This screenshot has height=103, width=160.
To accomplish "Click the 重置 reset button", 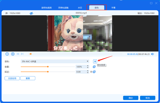I will tap(28, 78).
